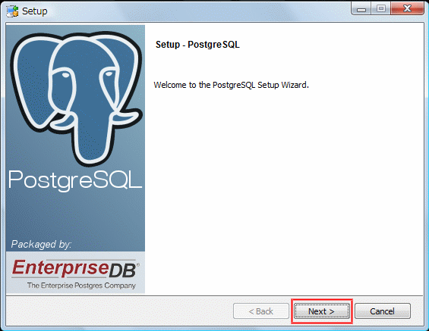Screen dimensions: 429x331
Task: Click the maximize button in title bar
Action: (381, 9)
